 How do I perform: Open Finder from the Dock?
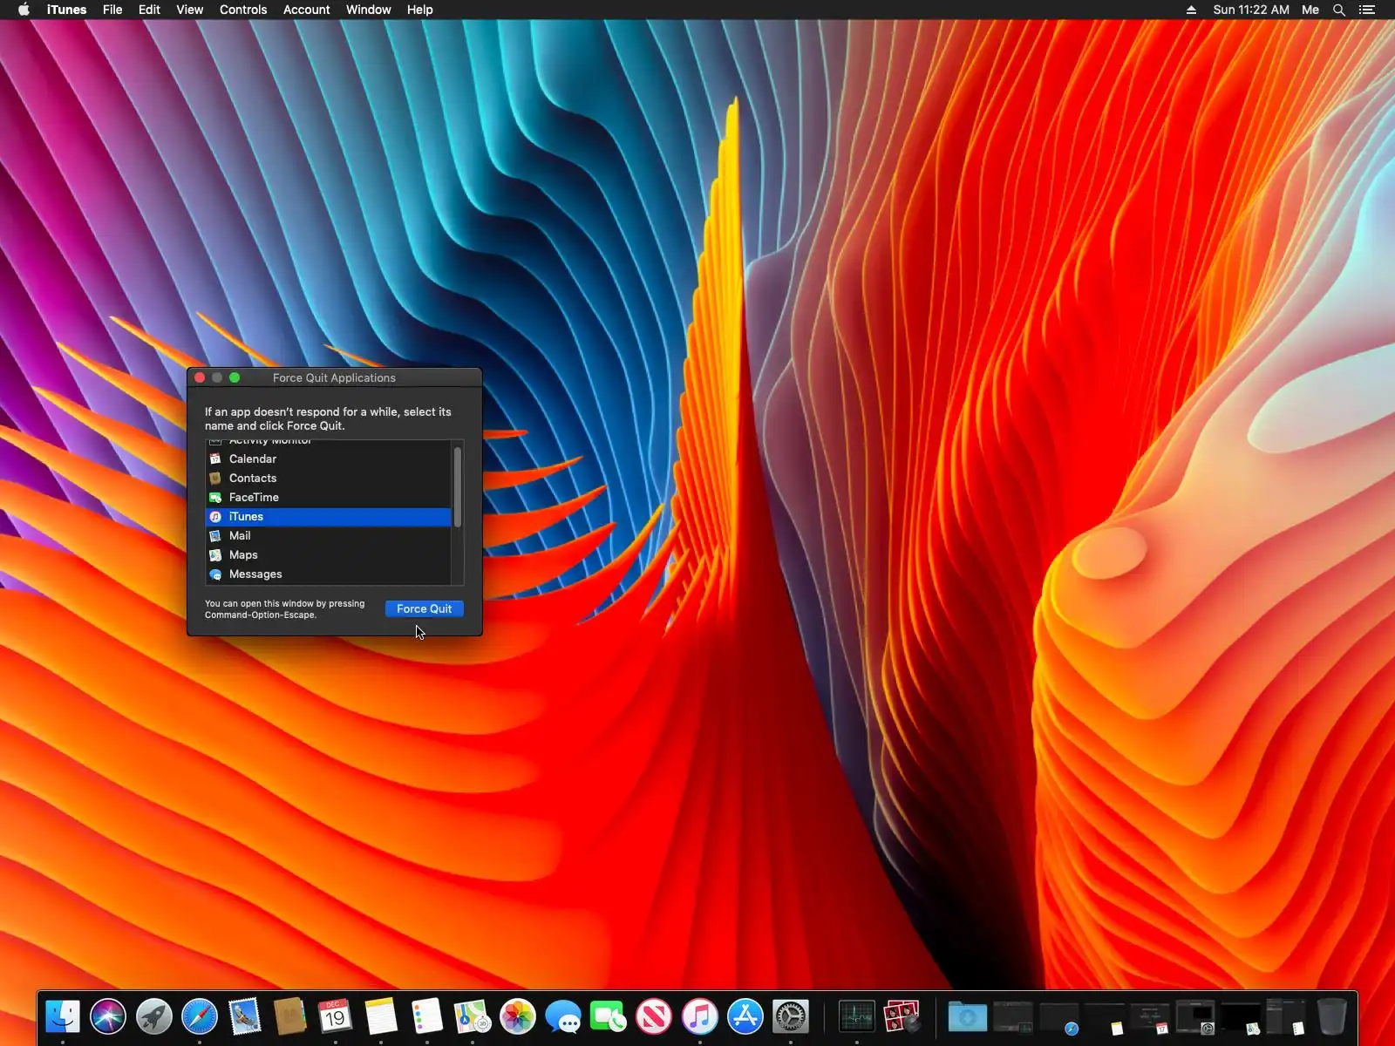pos(63,1016)
